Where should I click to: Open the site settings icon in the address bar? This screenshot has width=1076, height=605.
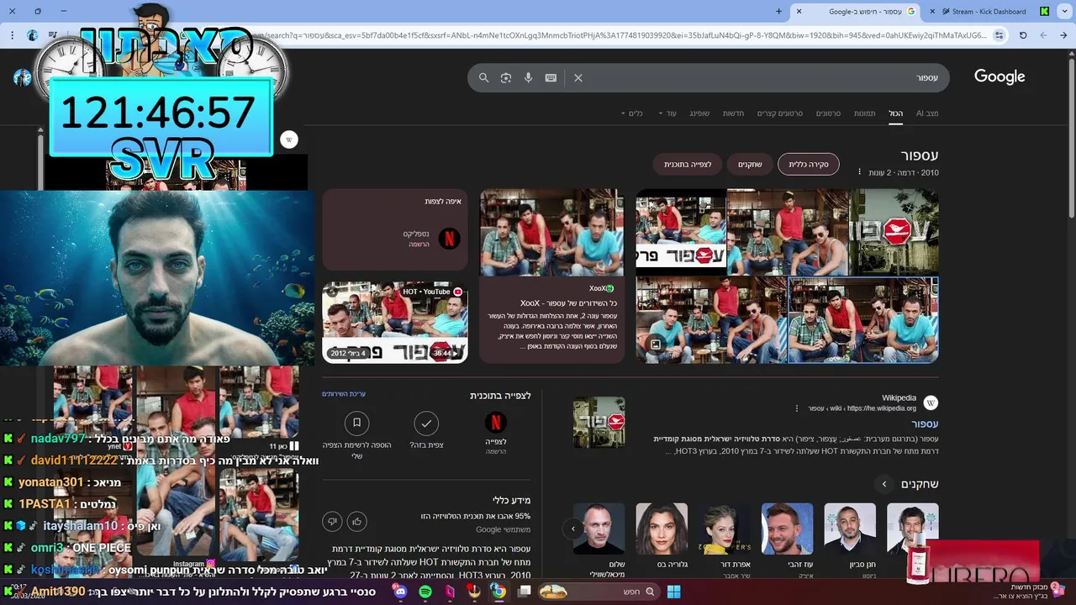(999, 35)
